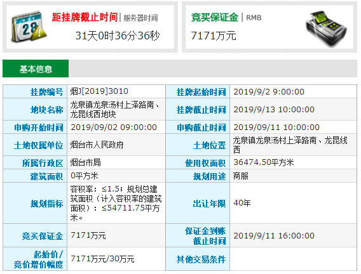Select the value 7171万元/30万元
This screenshot has height=274, width=361.
(102, 259)
